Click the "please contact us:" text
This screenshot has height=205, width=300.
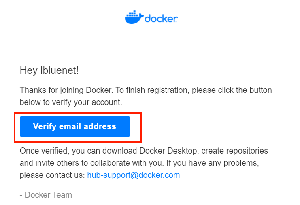[52, 175]
